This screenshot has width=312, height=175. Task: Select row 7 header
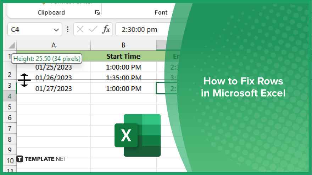[x=10, y=129]
